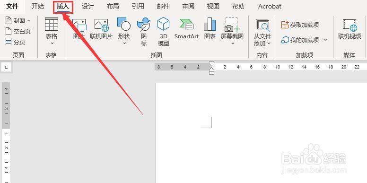
Task: Click the horizontal ruler at mark 10
Action: 278,67
